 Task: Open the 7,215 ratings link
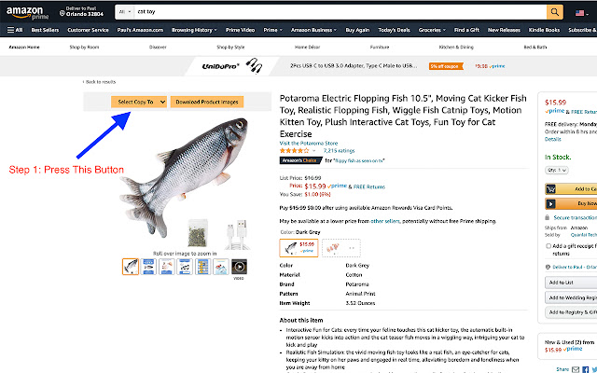(339, 151)
